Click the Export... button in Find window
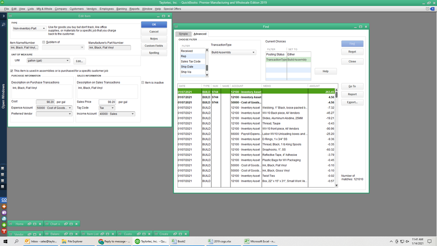 point(352,102)
